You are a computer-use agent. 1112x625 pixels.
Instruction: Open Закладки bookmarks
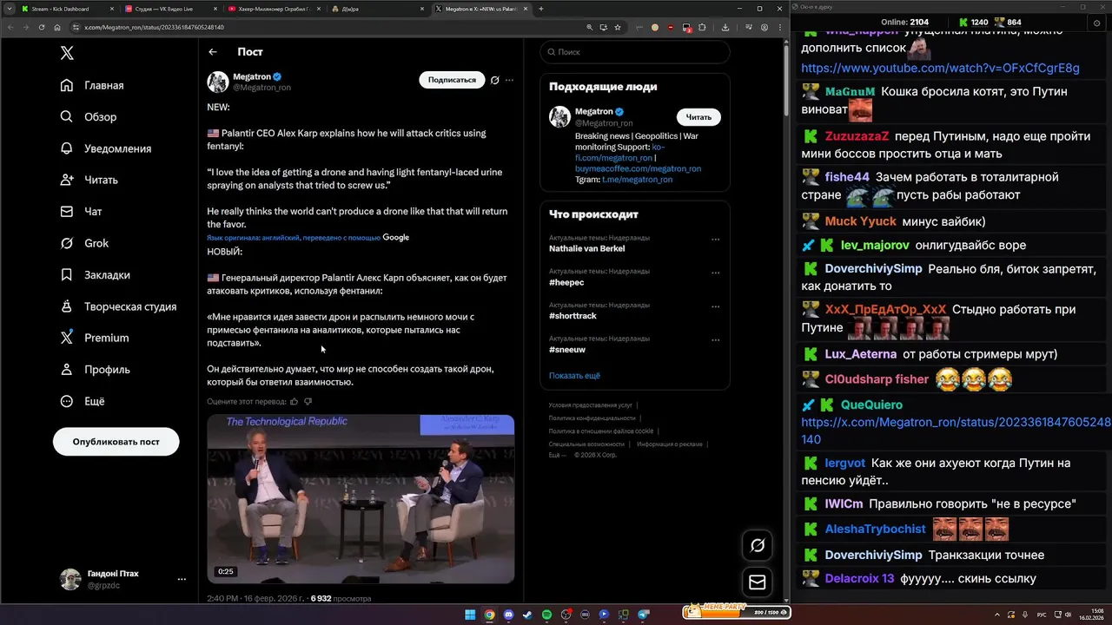[x=96, y=274]
